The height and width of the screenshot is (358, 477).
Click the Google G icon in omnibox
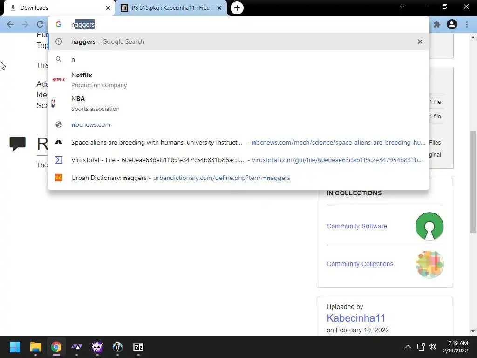[x=59, y=24]
